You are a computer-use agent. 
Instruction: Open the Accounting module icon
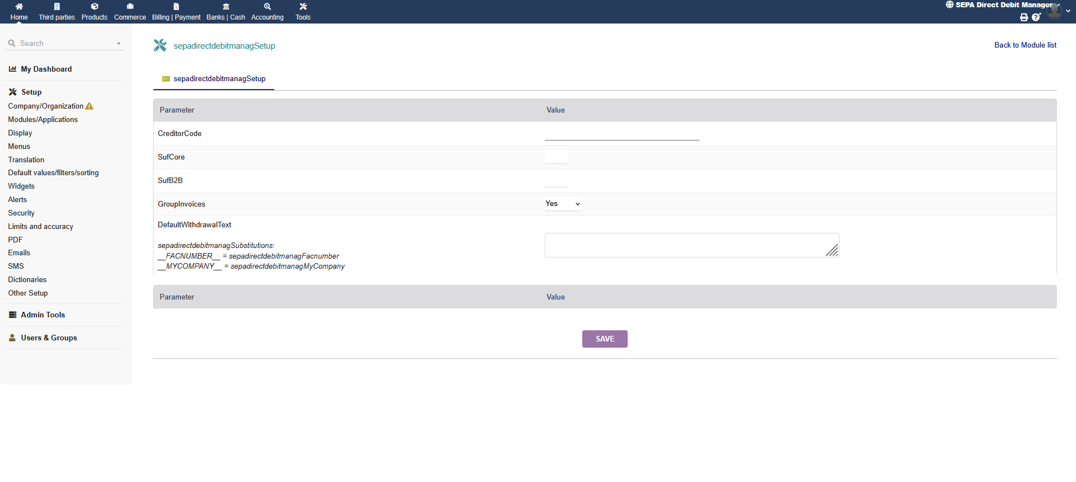[x=267, y=7]
